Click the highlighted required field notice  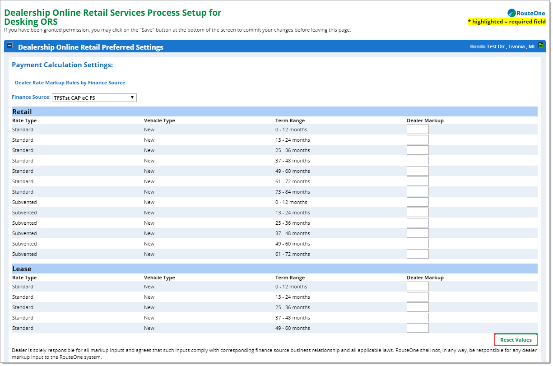click(507, 22)
